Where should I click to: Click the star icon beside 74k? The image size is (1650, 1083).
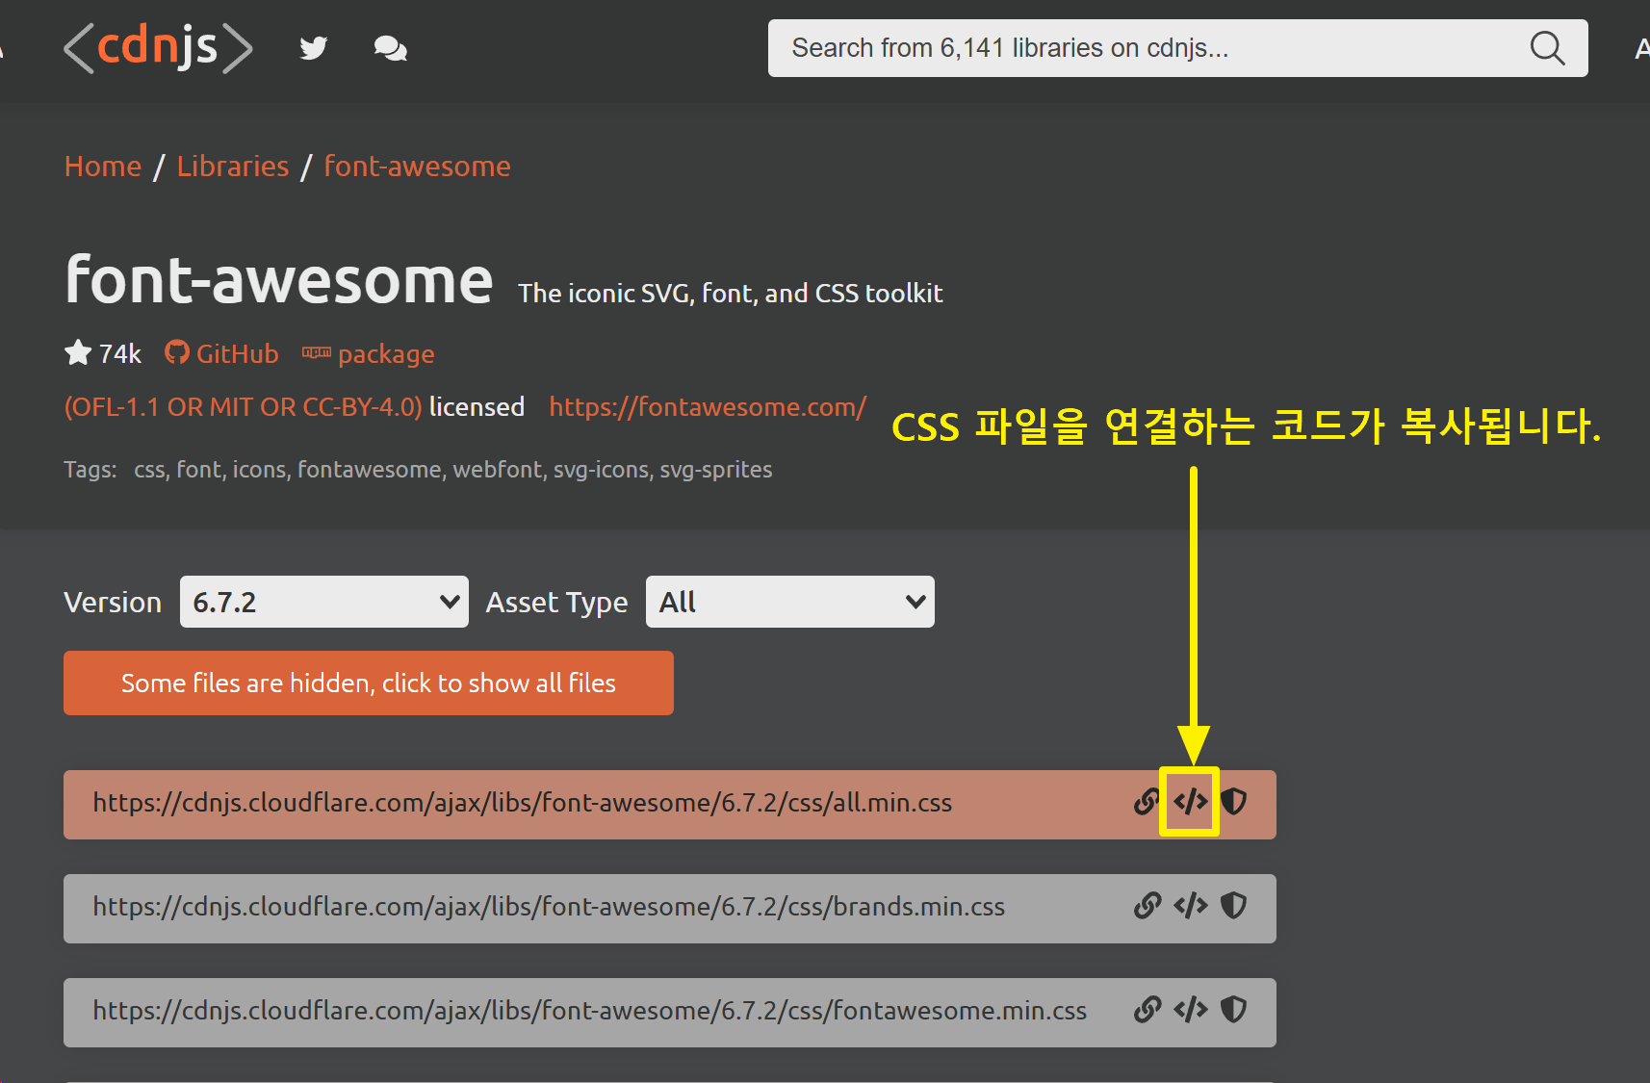(78, 353)
